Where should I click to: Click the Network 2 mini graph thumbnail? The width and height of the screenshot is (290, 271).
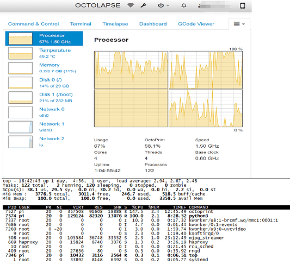coord(20,142)
